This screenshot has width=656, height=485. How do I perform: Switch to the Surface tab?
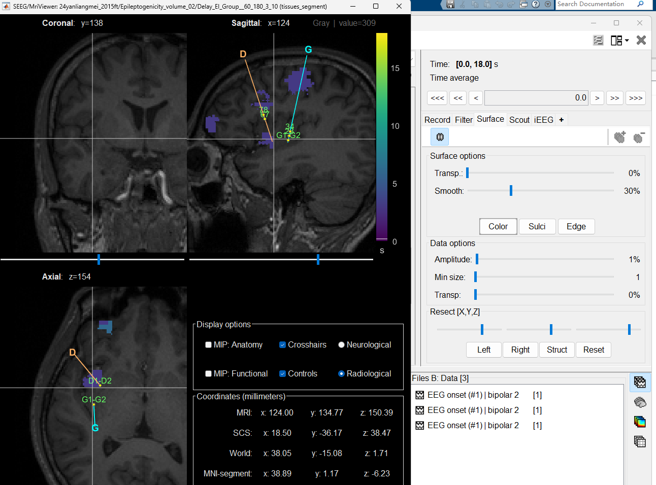pos(490,119)
